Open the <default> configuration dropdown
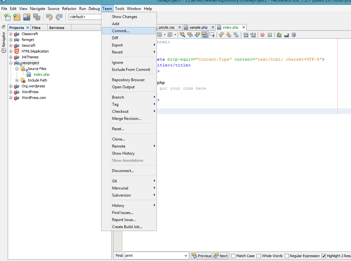The height and width of the screenshot is (261, 351). [x=85, y=17]
